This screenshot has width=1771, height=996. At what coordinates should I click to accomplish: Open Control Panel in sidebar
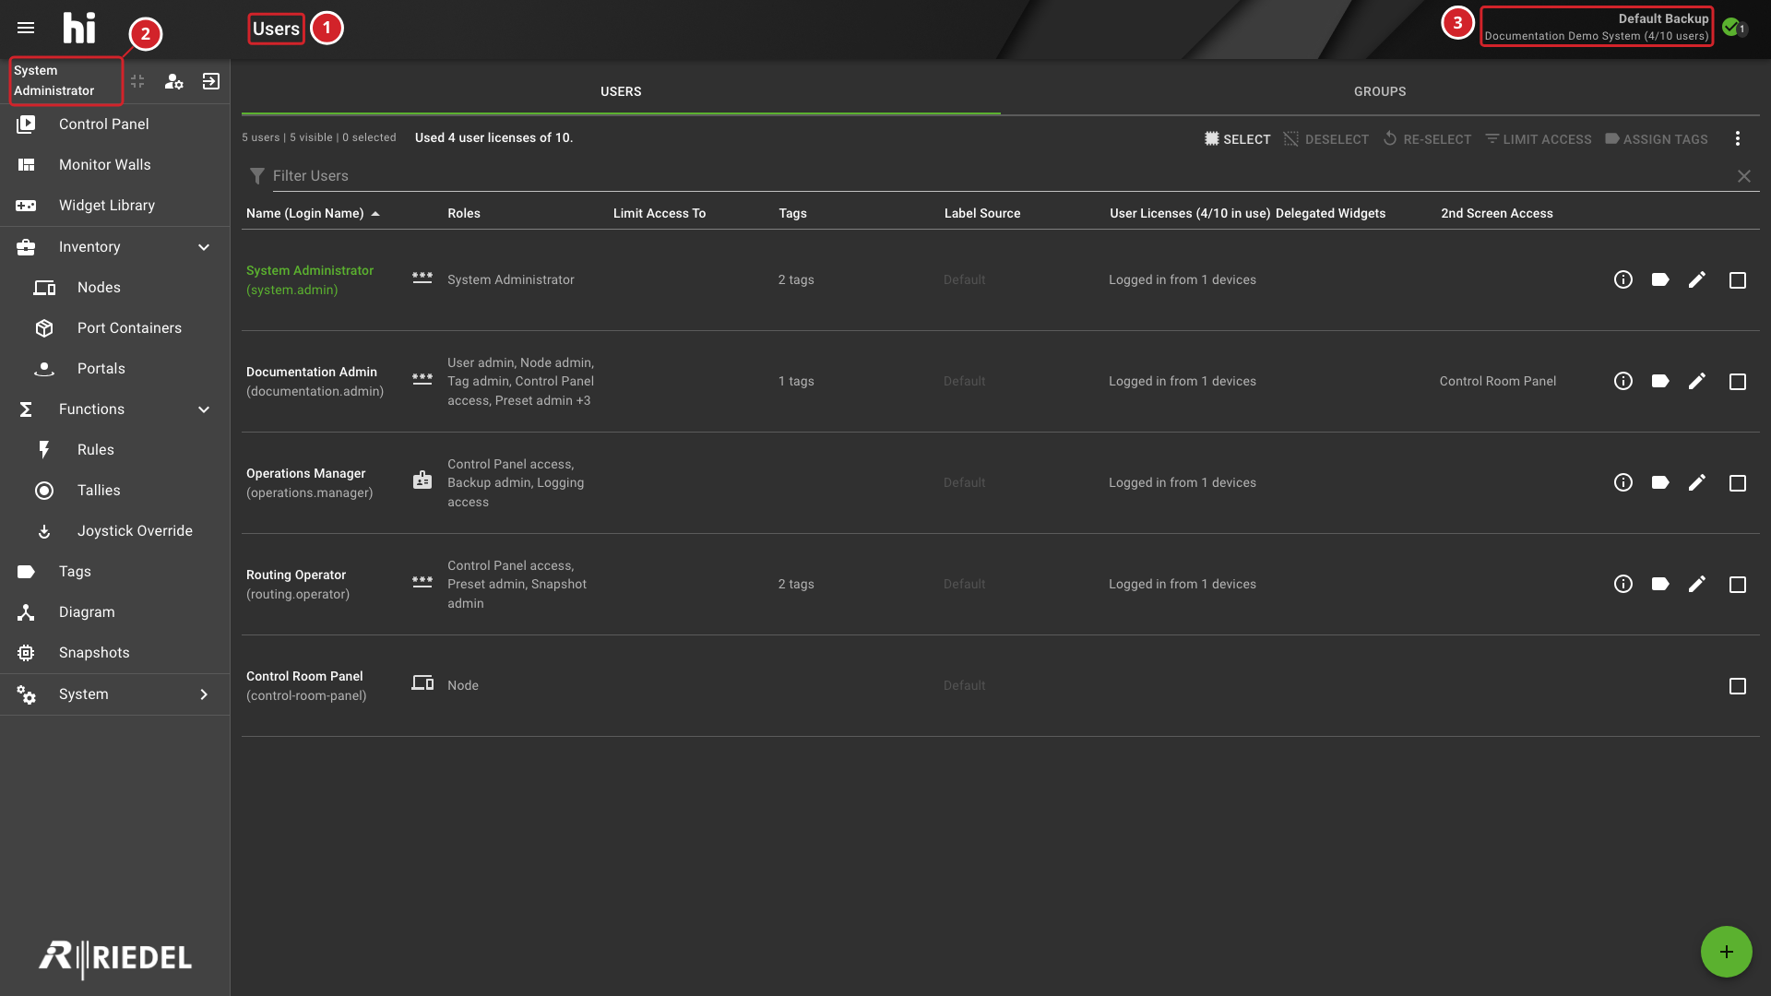(114, 125)
